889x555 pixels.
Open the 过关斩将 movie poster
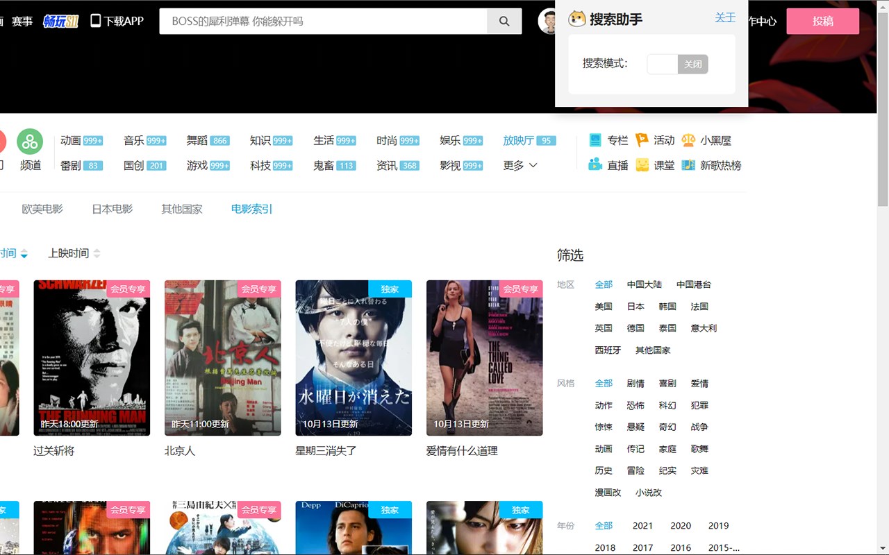[x=92, y=358]
